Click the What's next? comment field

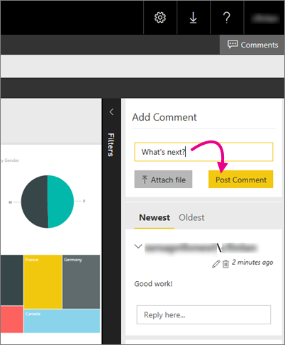pyautogui.click(x=203, y=152)
